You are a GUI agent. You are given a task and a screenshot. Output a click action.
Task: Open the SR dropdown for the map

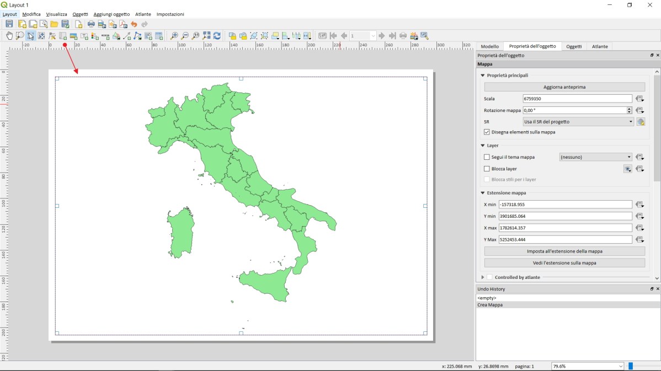(x=578, y=121)
